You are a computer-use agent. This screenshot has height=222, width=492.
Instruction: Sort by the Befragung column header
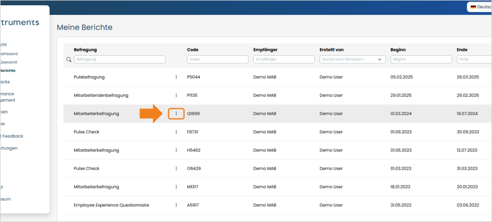pyautogui.click(x=85, y=49)
